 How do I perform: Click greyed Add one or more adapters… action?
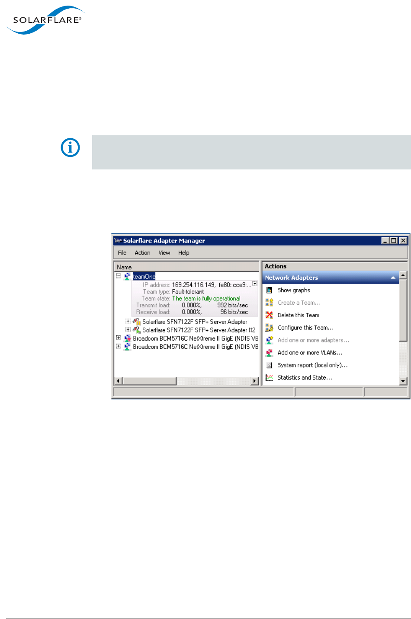(313, 340)
